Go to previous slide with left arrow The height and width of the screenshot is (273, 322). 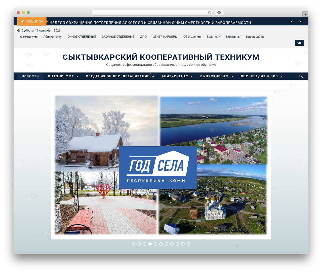tap(19, 165)
